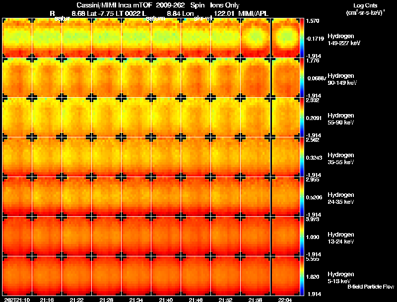Click the Hydrogen 149-227 keV color bar
Image resolution: width=397 pixels, height=302 pixels.
(302, 38)
